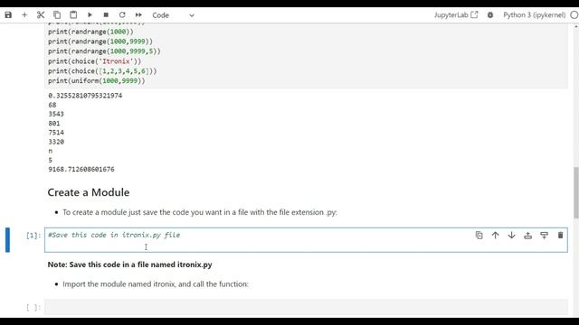Insert a cell above the active cell

[x=527, y=235]
